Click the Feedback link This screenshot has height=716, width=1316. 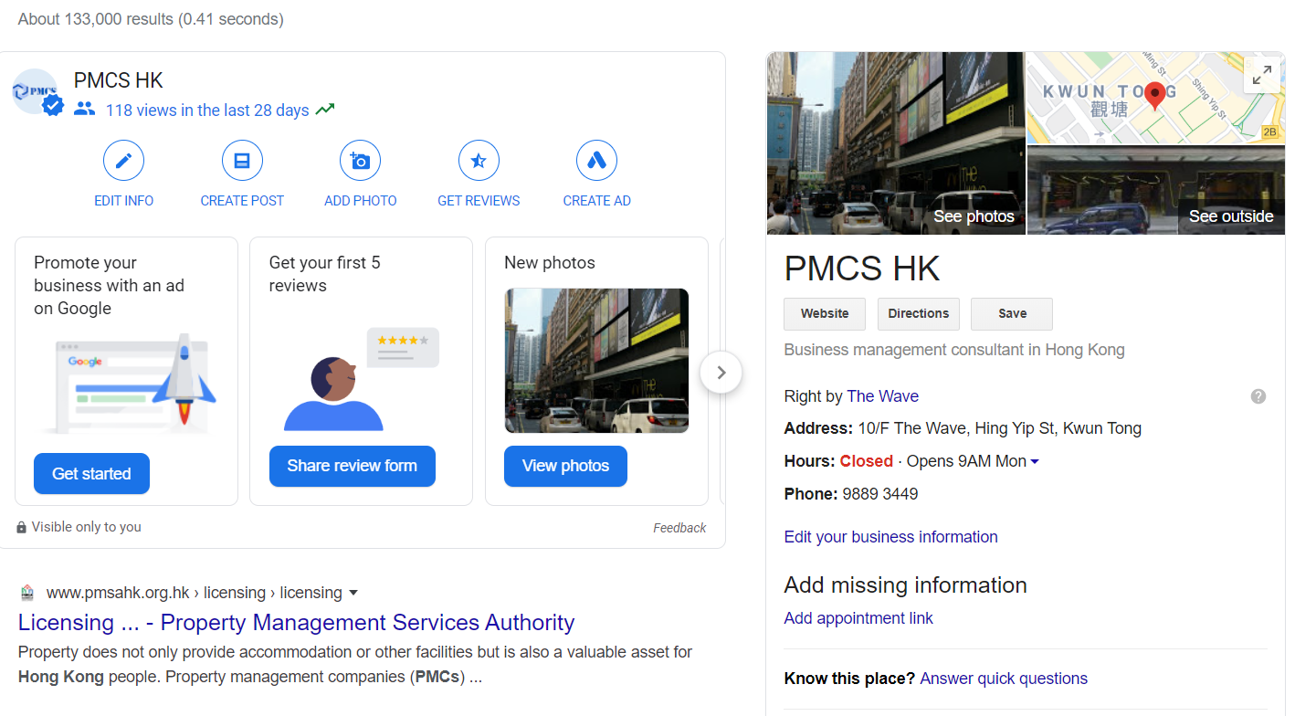click(679, 528)
